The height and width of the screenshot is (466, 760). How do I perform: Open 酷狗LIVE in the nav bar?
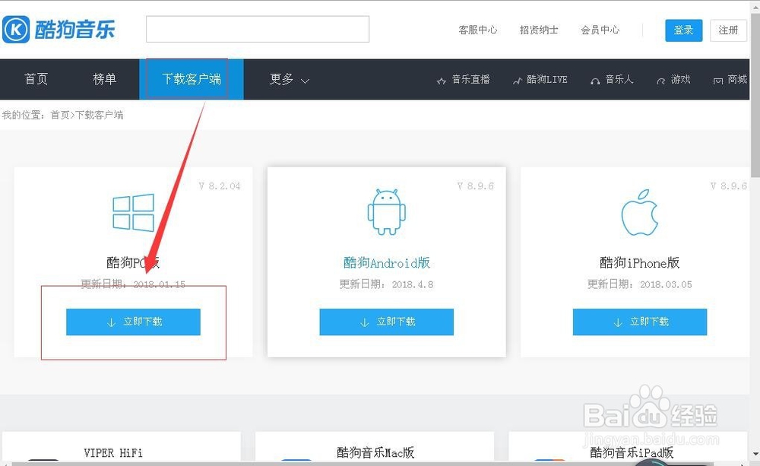click(x=546, y=80)
